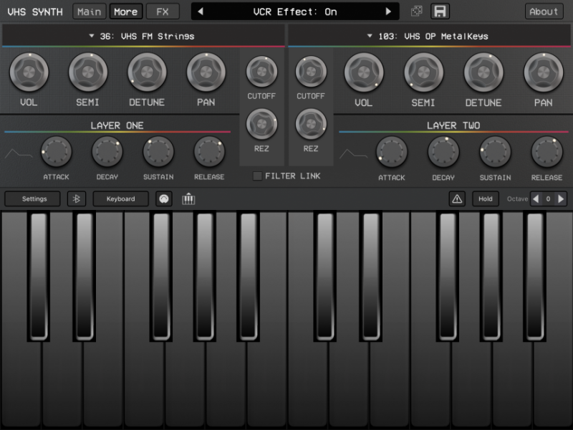Click the About button
This screenshot has width=573, height=430.
pyautogui.click(x=544, y=11)
